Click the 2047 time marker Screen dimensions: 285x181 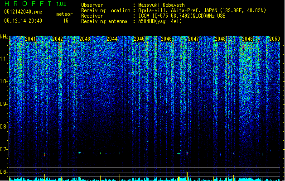[x=193, y=39]
